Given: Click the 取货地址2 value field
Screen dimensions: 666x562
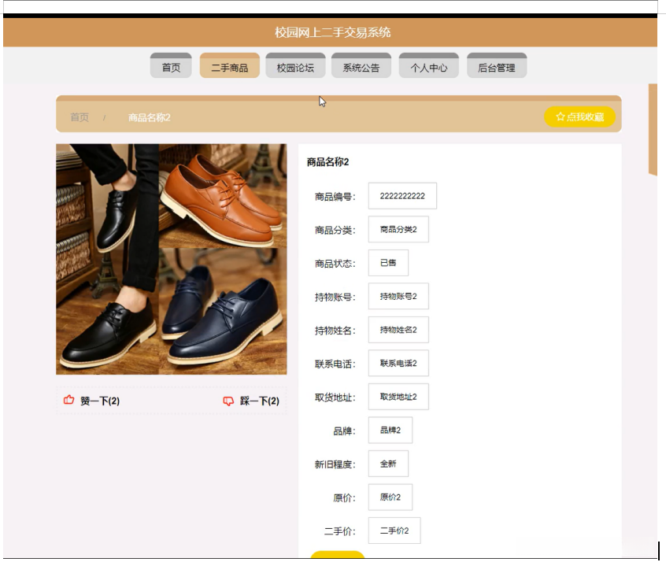Looking at the screenshot, I should click(x=398, y=397).
